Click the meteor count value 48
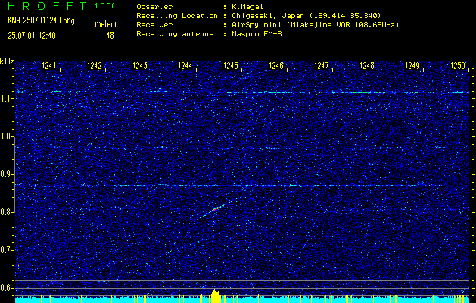Image resolution: width=476 pixels, height=303 pixels. [x=110, y=36]
